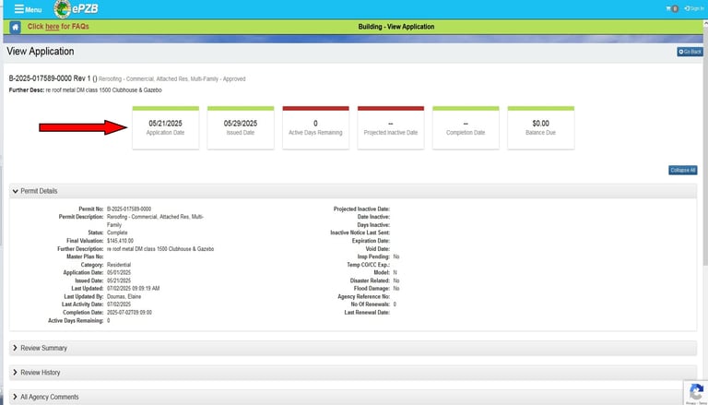Click Last Updated By 'Doumas, Elaine'
The image size is (708, 405).
(124, 296)
